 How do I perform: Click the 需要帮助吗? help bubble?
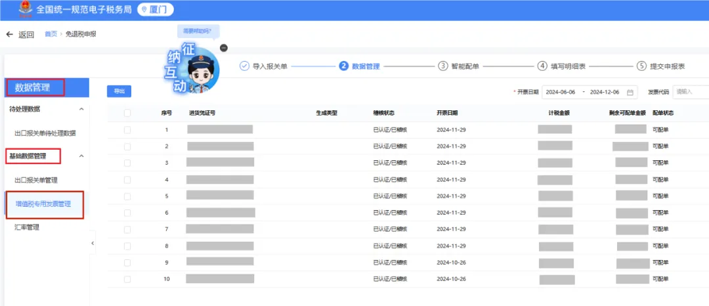coord(198,31)
